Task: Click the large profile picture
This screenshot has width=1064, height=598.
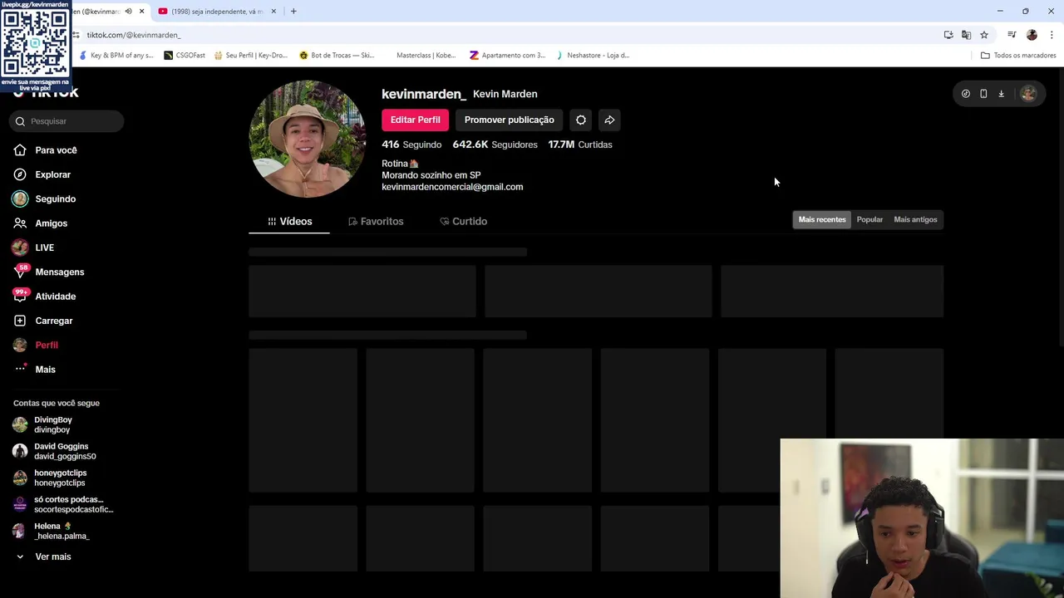Action: point(308,139)
